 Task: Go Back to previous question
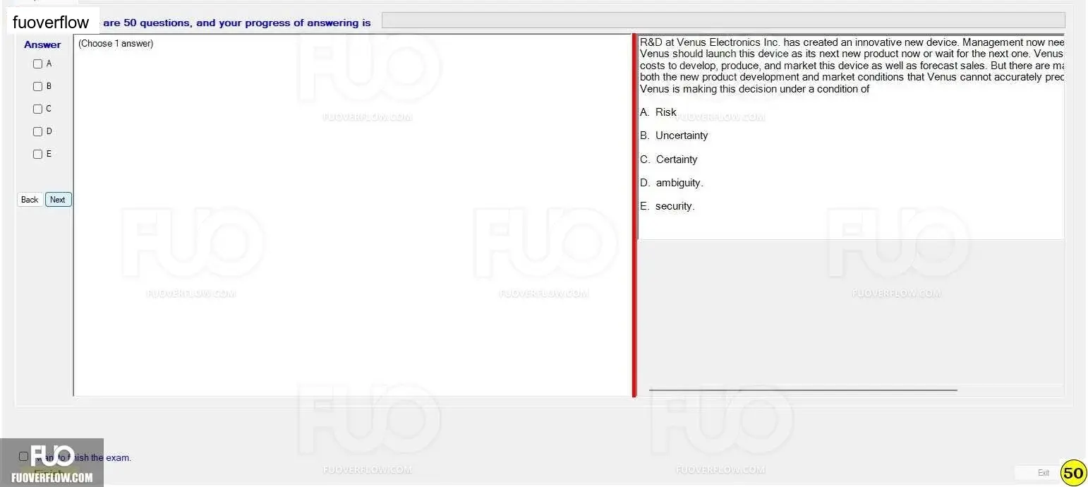[30, 200]
